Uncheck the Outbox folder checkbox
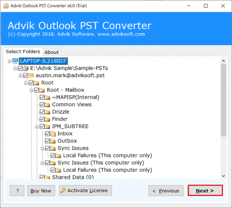232x208 pixels. pos(48,141)
